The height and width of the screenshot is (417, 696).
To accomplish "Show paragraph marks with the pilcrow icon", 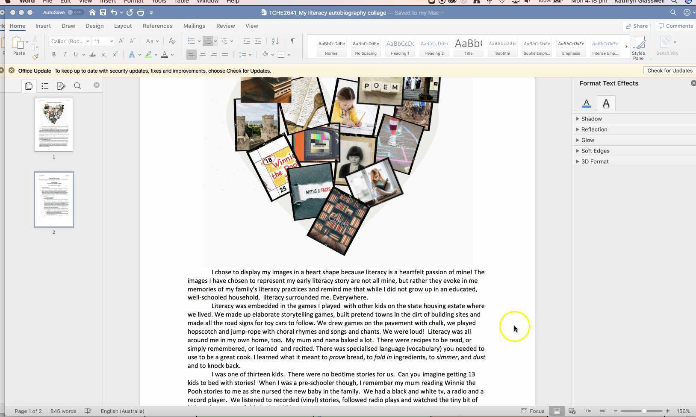I will pos(292,41).
